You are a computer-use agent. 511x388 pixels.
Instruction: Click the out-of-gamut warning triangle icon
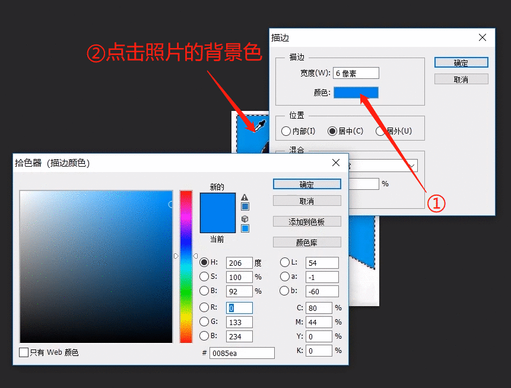click(245, 197)
